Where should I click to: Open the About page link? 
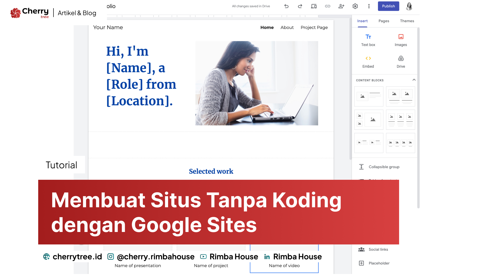tap(287, 28)
